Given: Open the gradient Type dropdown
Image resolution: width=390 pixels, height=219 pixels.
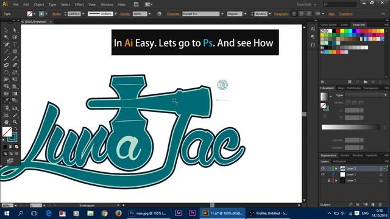Looking at the screenshot, I should [366, 95].
